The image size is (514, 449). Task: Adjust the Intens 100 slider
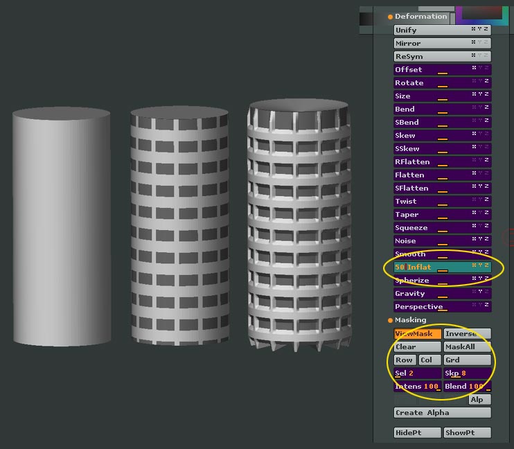tap(417, 386)
